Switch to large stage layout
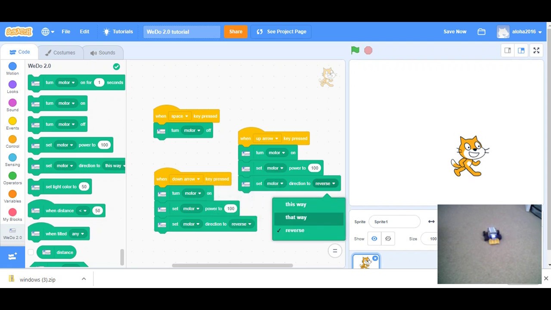551x310 pixels. click(x=521, y=50)
